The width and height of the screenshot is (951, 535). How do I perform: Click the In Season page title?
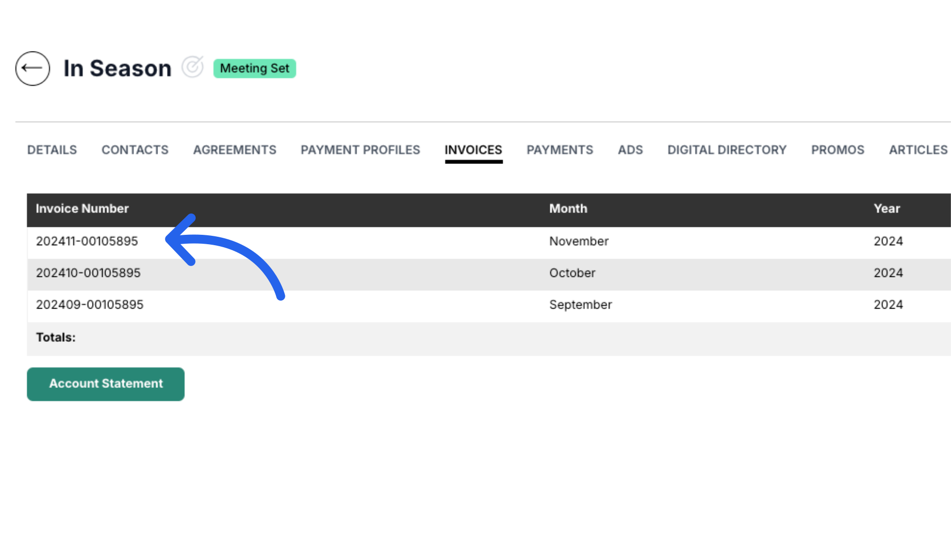pos(117,68)
